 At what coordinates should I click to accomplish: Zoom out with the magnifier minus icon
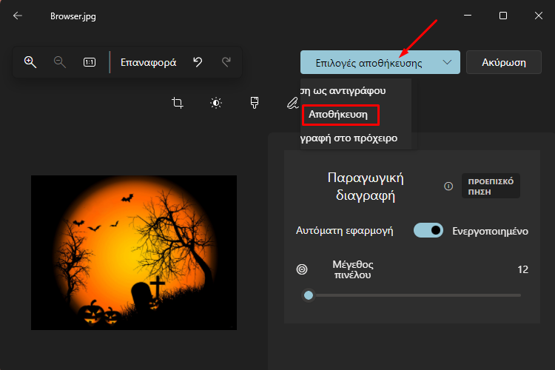(59, 62)
